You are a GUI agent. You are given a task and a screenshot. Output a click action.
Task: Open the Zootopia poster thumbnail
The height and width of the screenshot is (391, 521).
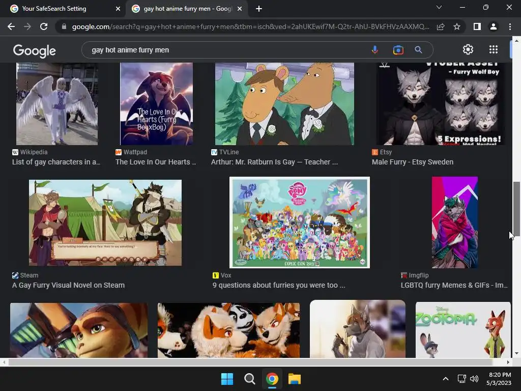point(463,330)
